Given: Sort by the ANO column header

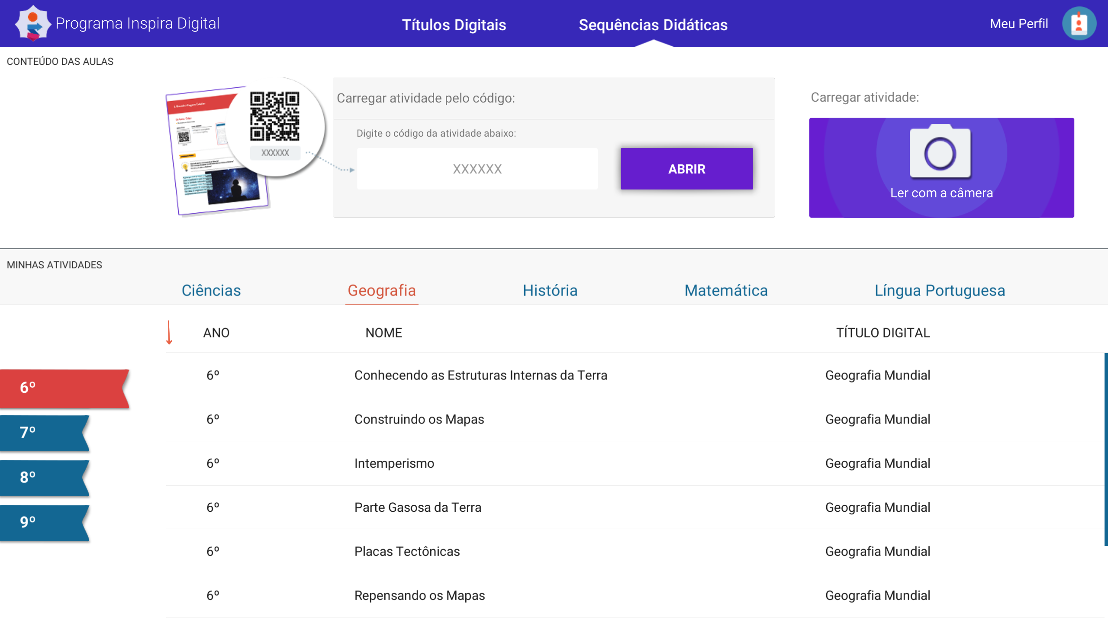Looking at the screenshot, I should (216, 332).
